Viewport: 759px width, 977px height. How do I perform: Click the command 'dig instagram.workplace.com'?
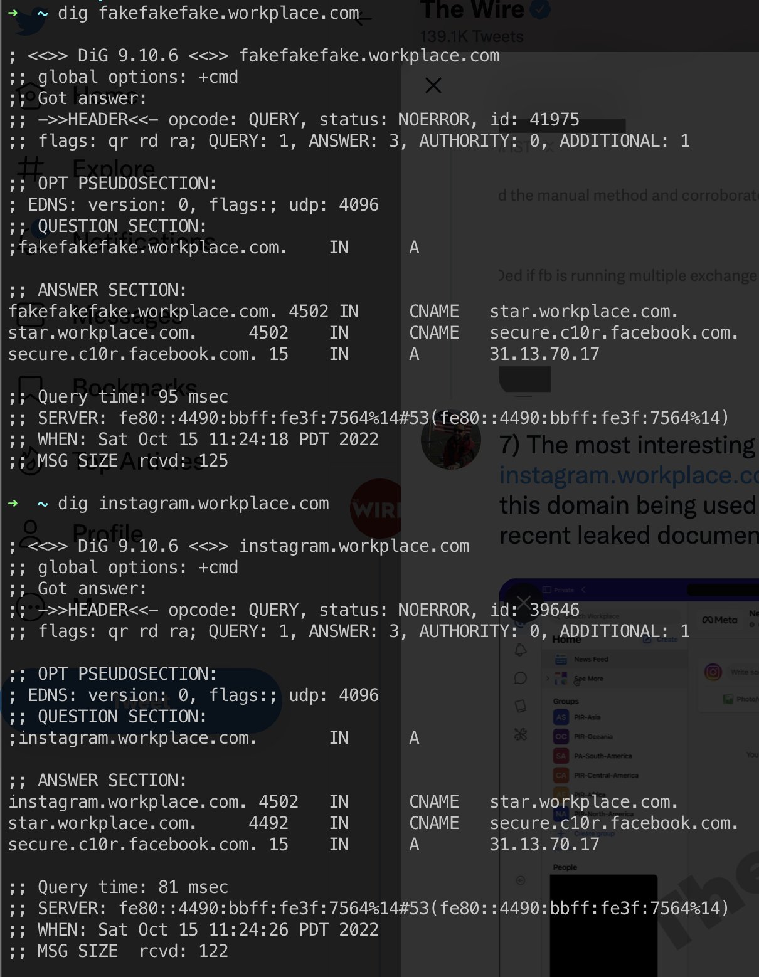(x=193, y=503)
